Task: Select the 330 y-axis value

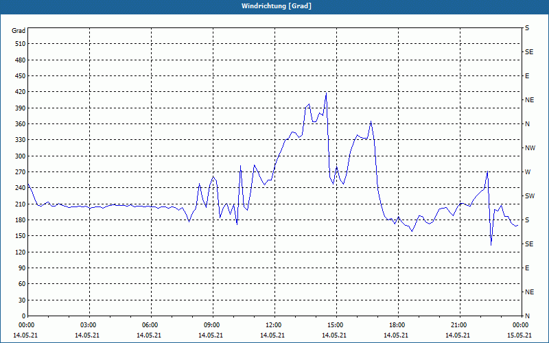Action: pos(20,140)
